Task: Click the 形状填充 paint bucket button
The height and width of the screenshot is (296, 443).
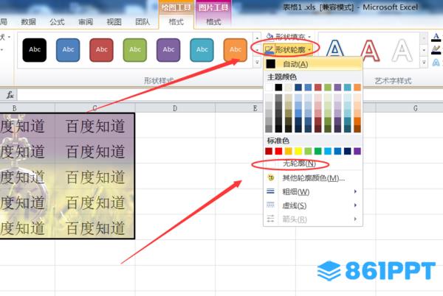Action: click(x=288, y=37)
